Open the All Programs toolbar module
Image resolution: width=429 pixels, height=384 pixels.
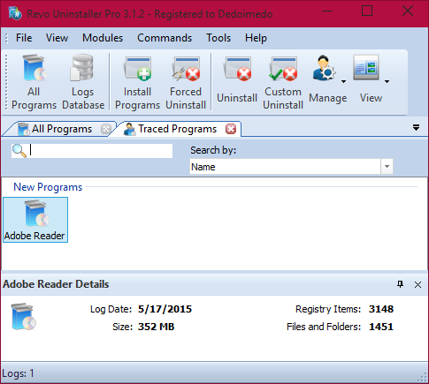click(34, 82)
